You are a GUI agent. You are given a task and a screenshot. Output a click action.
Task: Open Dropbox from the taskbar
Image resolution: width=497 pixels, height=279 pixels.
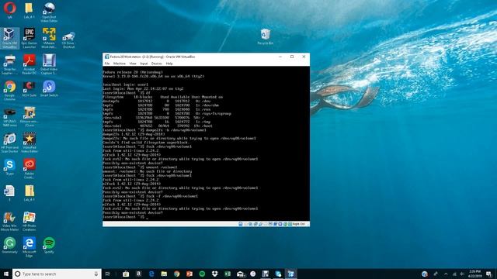(214, 274)
